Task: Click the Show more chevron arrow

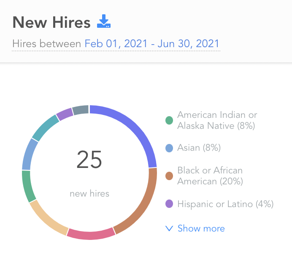Action: (x=169, y=229)
